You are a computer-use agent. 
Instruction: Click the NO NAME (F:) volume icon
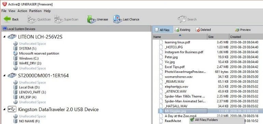pyautogui.click(x=15, y=121)
